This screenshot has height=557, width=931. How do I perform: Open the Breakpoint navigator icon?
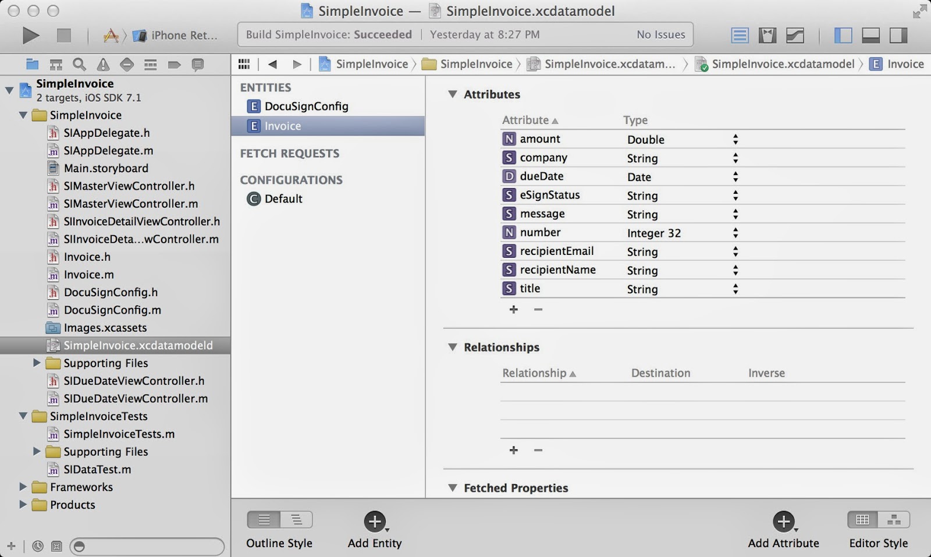click(x=174, y=64)
